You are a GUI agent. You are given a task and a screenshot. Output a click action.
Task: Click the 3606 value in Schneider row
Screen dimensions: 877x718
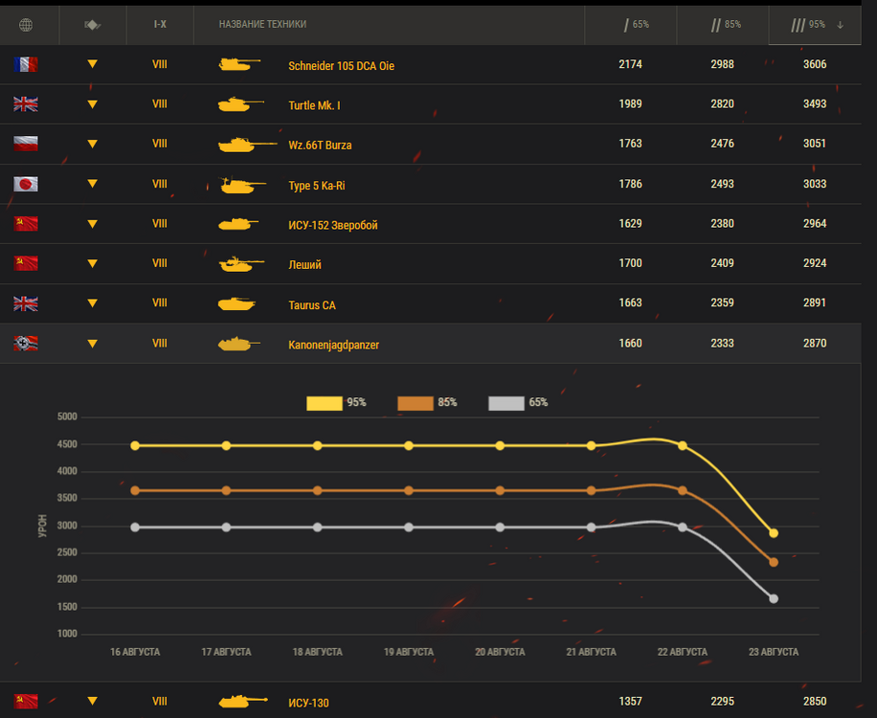[x=815, y=64]
